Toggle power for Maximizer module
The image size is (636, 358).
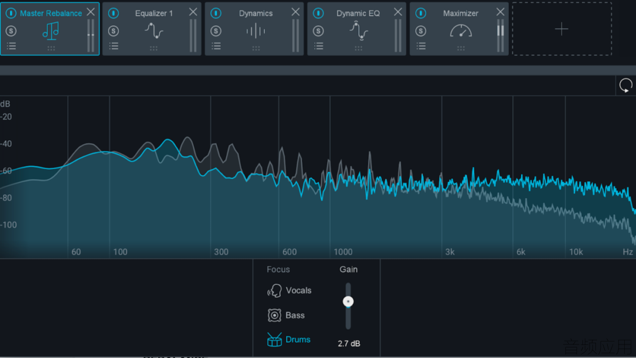point(421,14)
